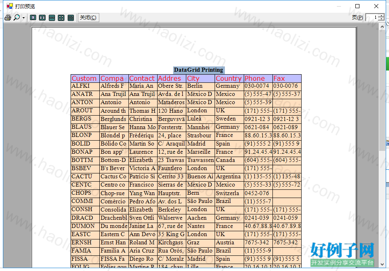The image size is (389, 271).
Task: Switch to two-pages view
Action: click(42, 18)
